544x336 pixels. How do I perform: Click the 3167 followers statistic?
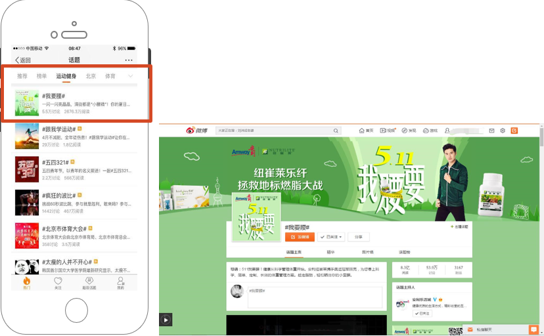coord(459,270)
